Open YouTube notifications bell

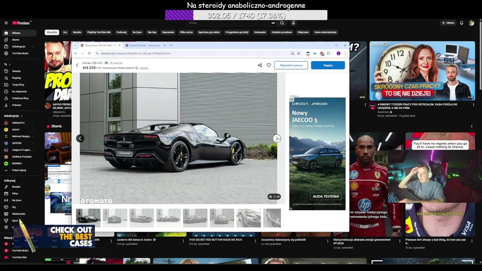pyautogui.click(x=462, y=23)
